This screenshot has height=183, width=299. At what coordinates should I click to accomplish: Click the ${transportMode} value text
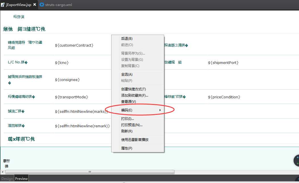click(71, 97)
